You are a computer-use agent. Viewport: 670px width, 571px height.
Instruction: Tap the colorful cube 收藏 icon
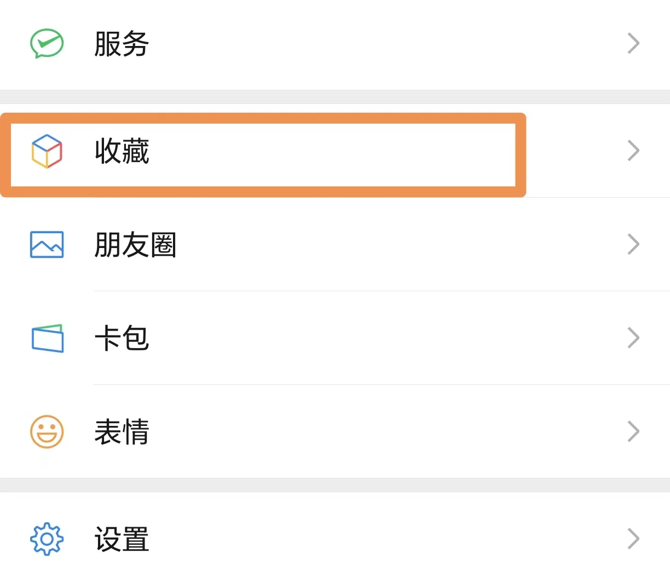(47, 151)
